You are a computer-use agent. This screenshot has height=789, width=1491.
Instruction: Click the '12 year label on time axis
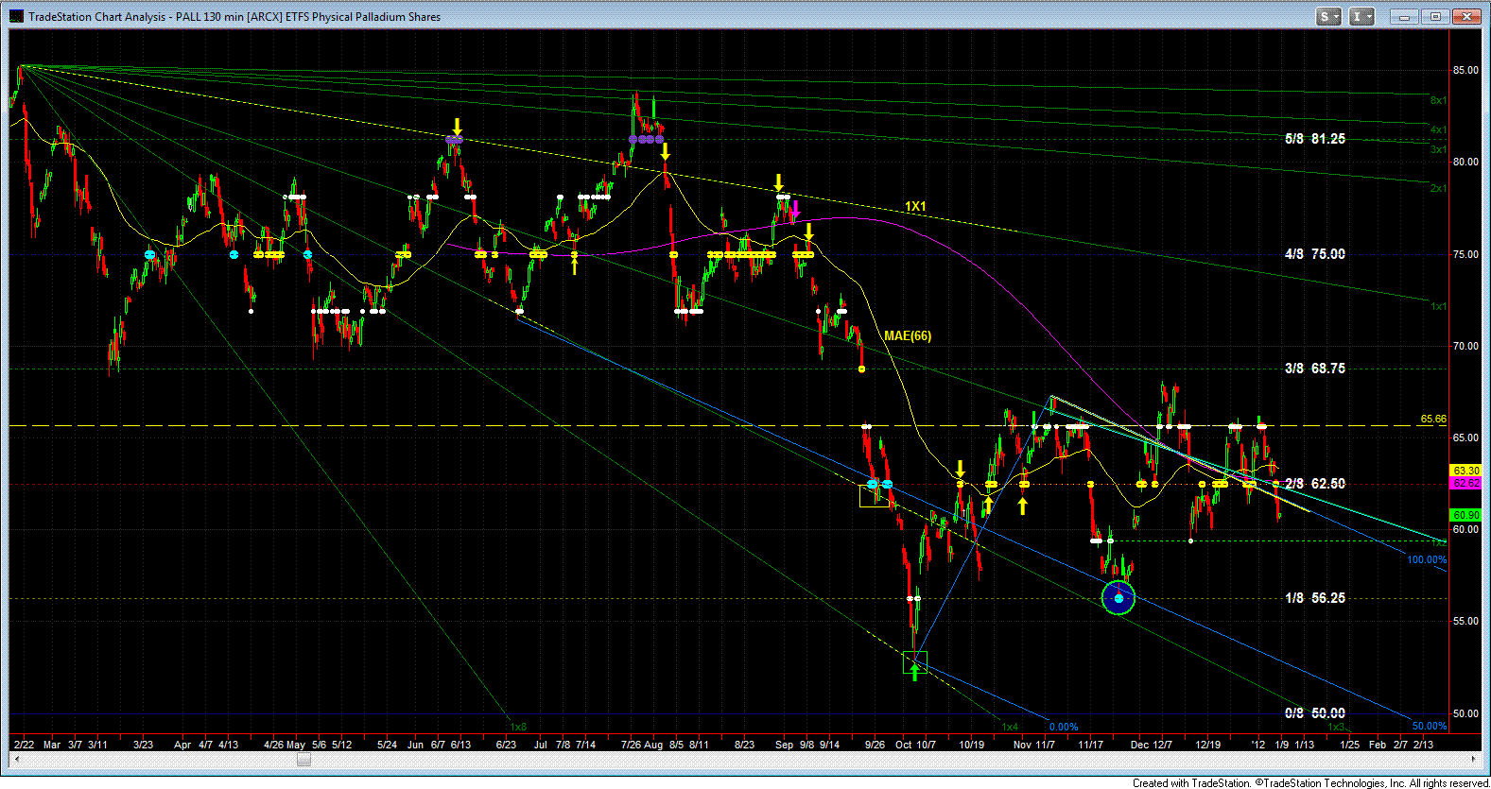[x=1257, y=745]
